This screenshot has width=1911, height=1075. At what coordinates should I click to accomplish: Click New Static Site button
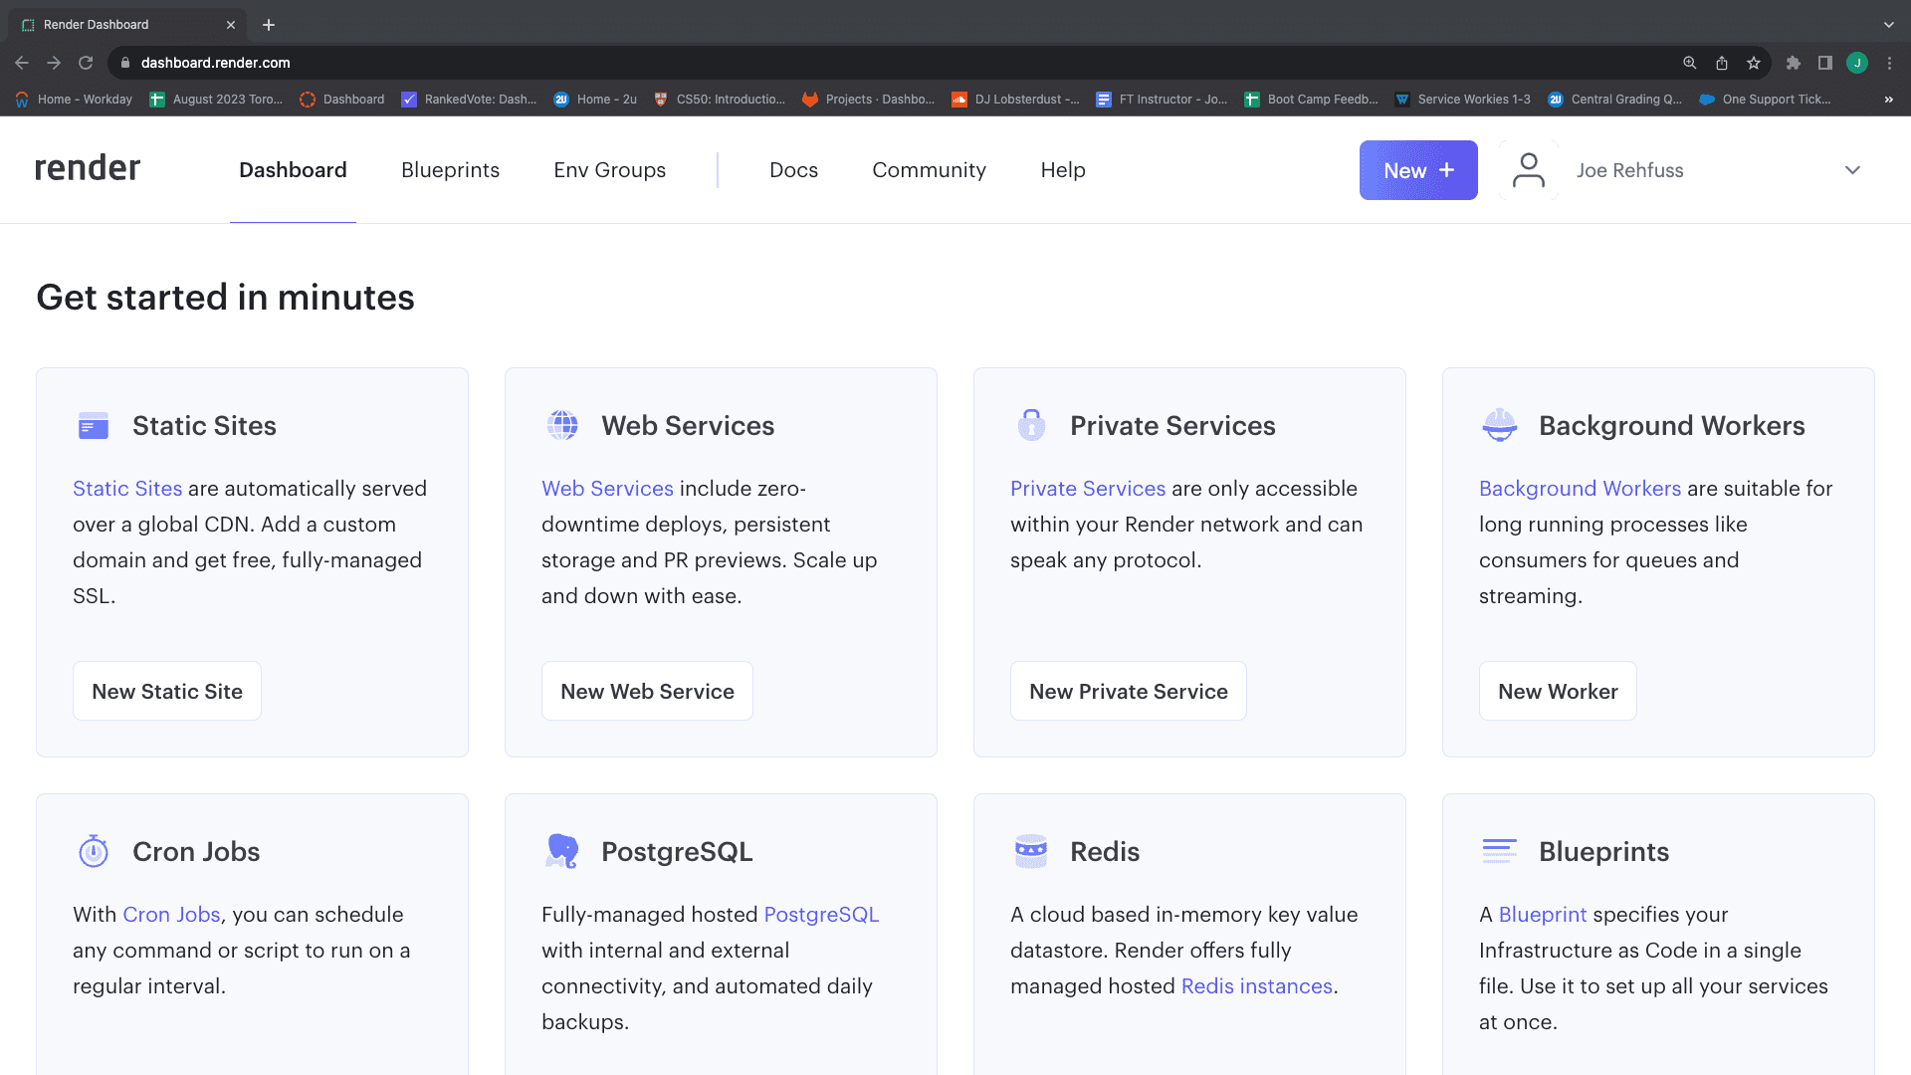point(167,691)
